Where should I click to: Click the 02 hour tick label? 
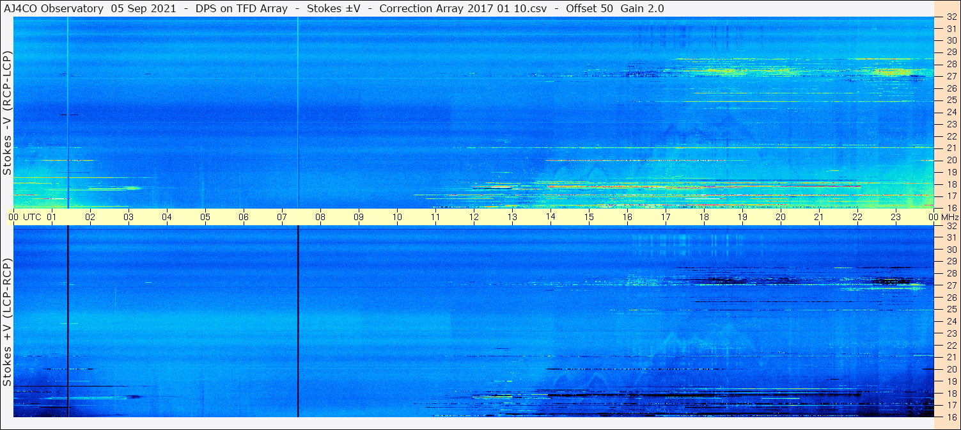90,217
